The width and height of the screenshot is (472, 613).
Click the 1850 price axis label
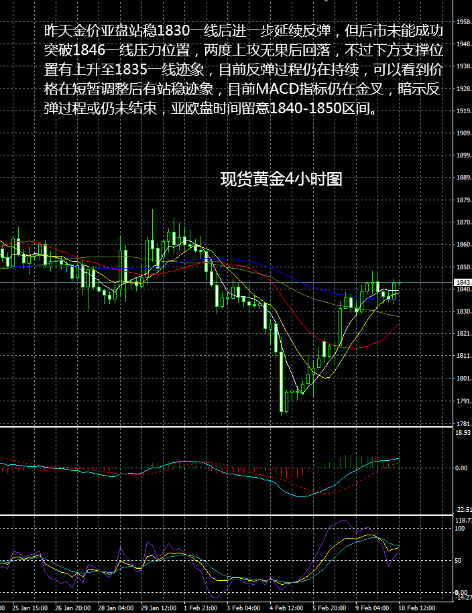pyautogui.click(x=464, y=267)
